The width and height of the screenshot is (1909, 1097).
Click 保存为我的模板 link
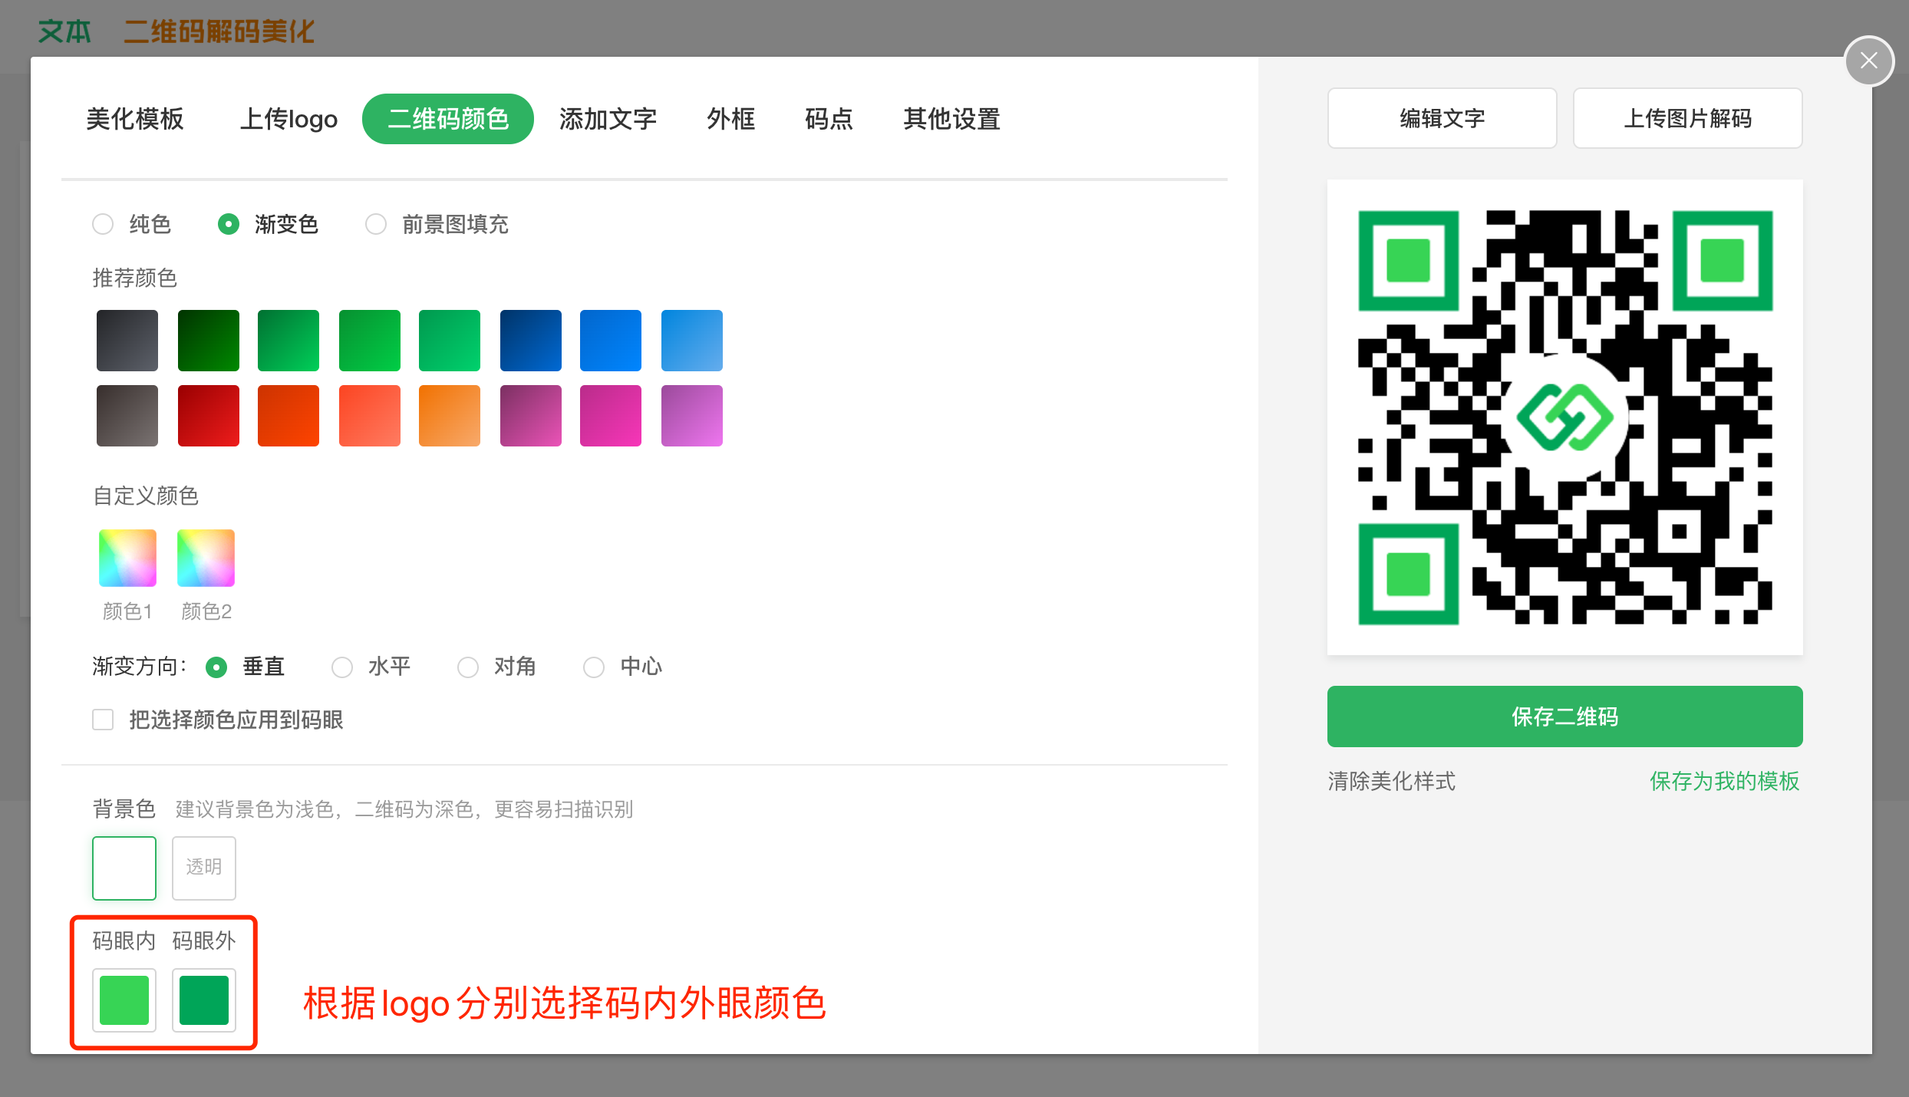coord(1725,781)
